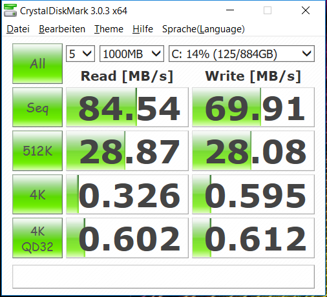This screenshot has height=297, width=327.
Task: Start the 4K random test
Action: pos(37,194)
